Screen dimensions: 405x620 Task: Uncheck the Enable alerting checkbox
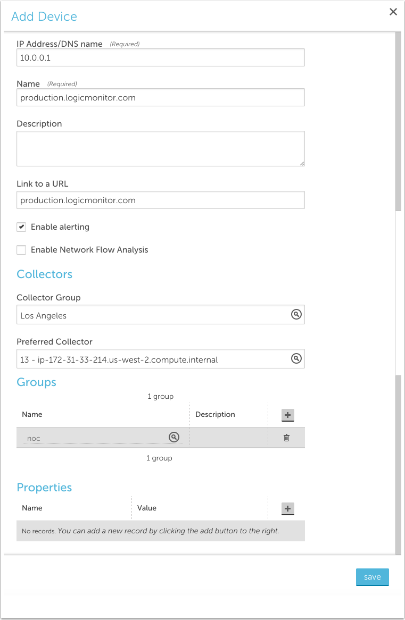pos(21,227)
